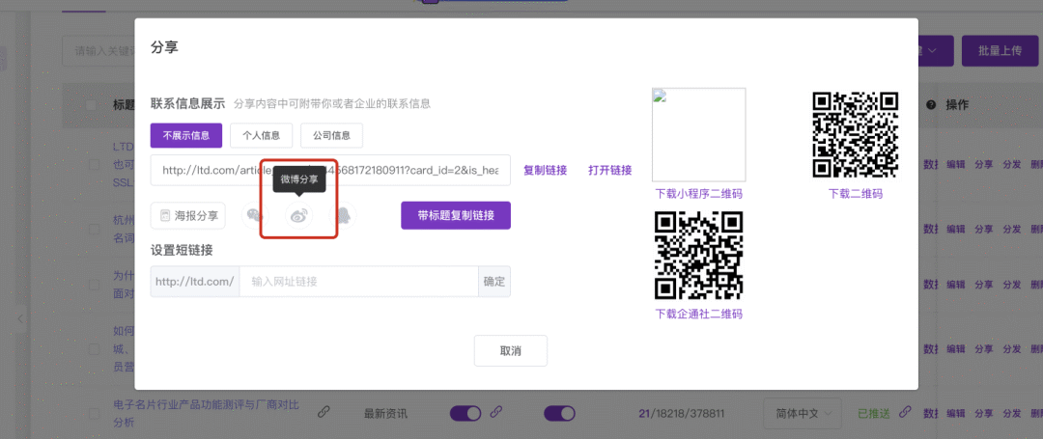Click the link icon after the article title
The image size is (1043, 439).
click(x=324, y=413)
